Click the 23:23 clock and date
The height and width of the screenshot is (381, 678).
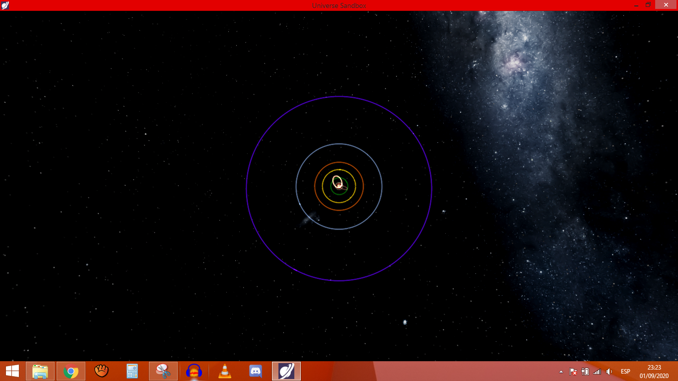[654, 371]
